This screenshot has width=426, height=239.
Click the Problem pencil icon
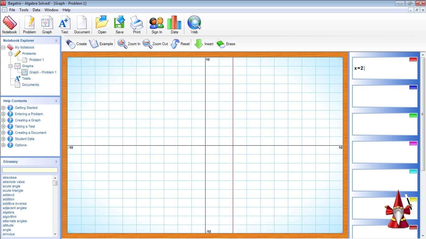pyautogui.click(x=29, y=23)
